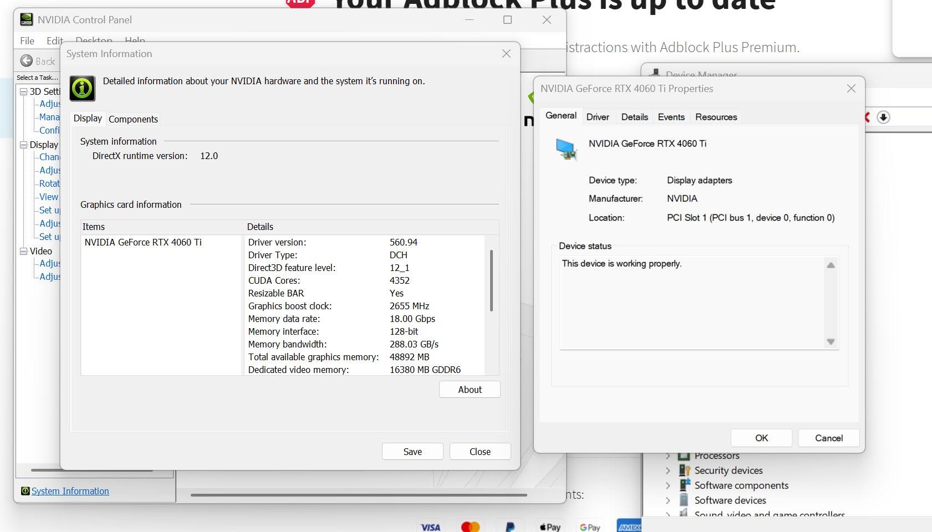Click the graphics card details vertical scrollbar

[491, 280]
